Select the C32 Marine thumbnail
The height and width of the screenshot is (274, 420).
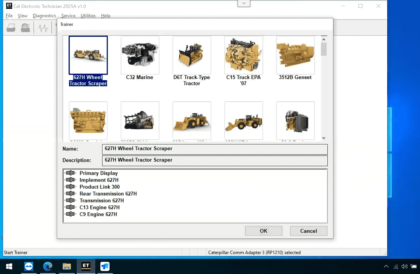click(140, 55)
